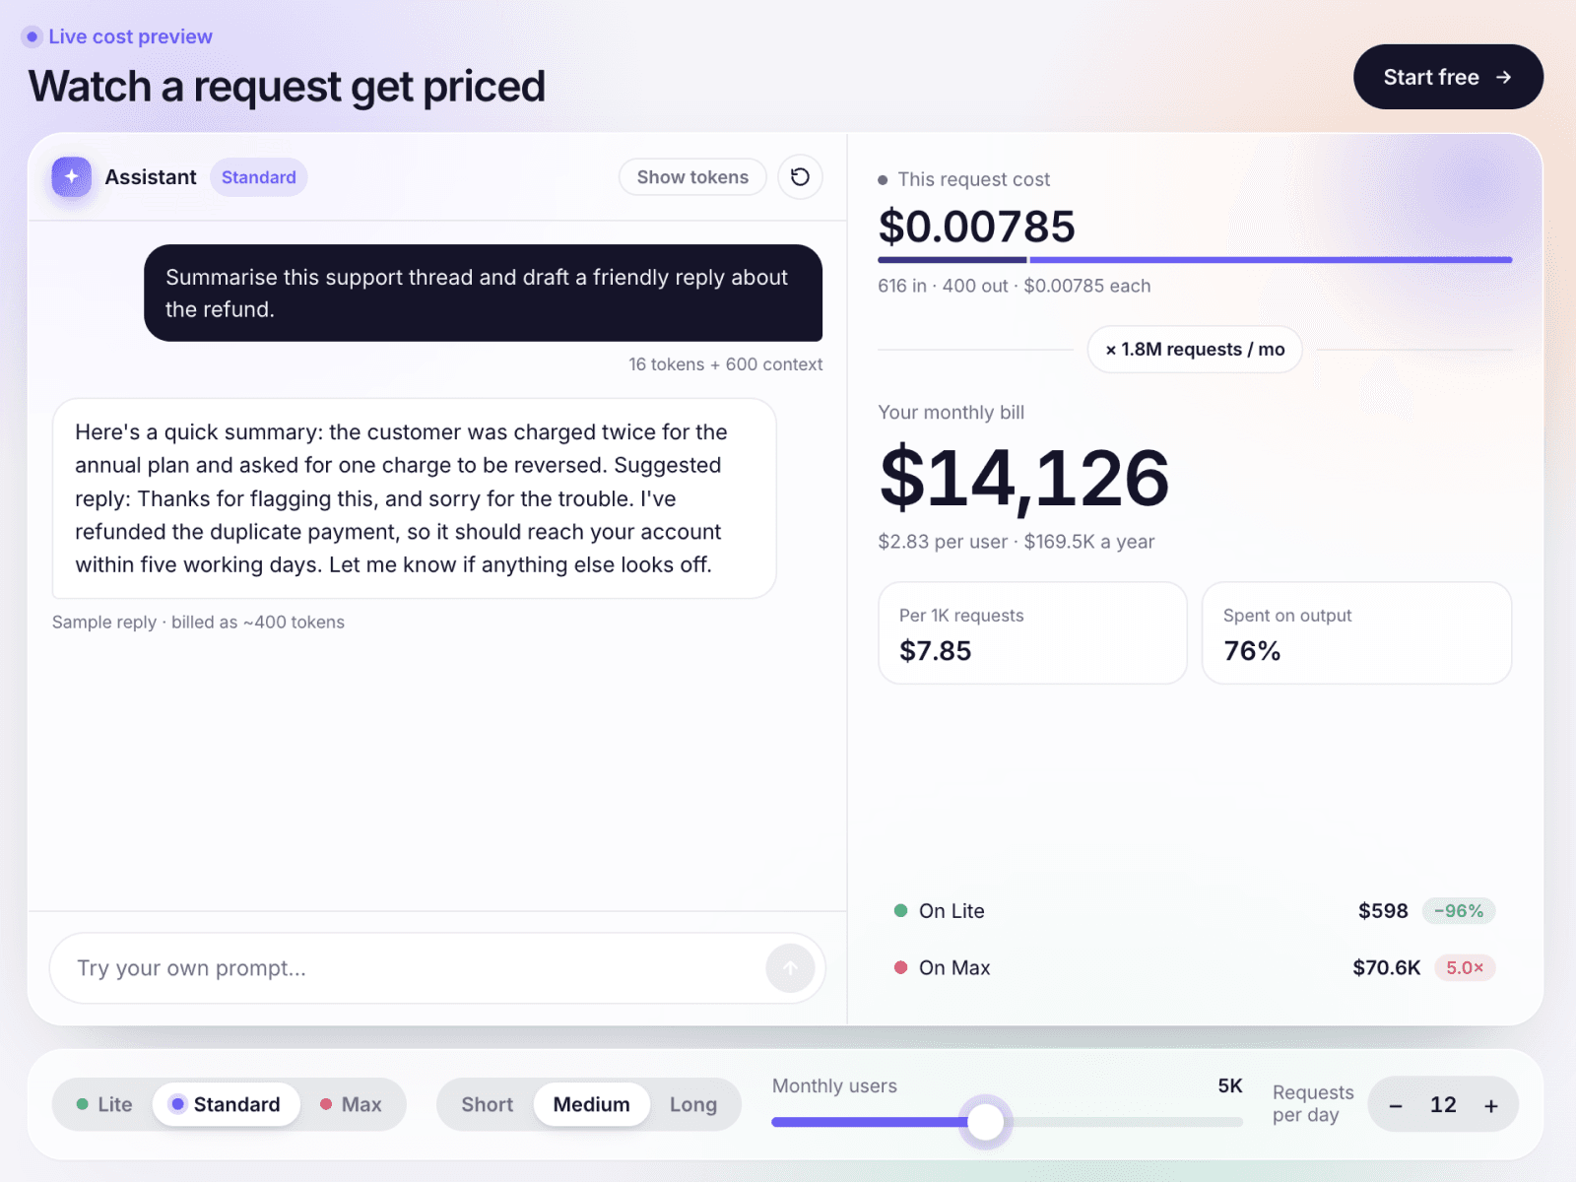Choose Short response length

click(488, 1104)
